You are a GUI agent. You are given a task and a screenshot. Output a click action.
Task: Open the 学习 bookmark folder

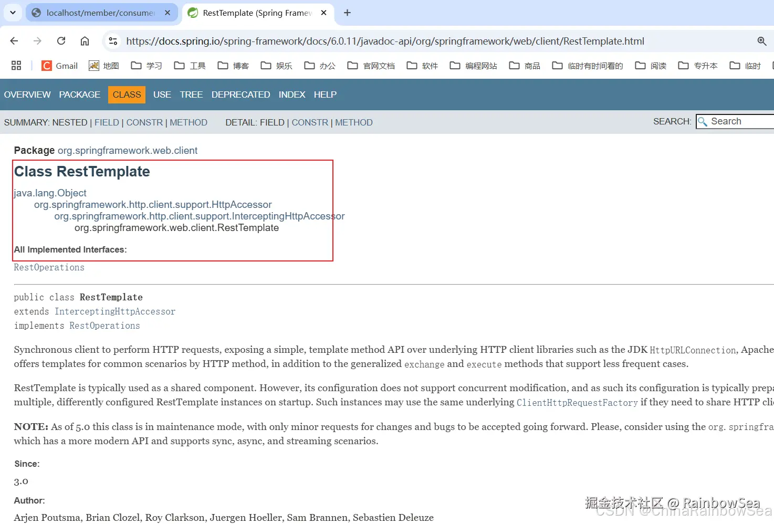147,66
